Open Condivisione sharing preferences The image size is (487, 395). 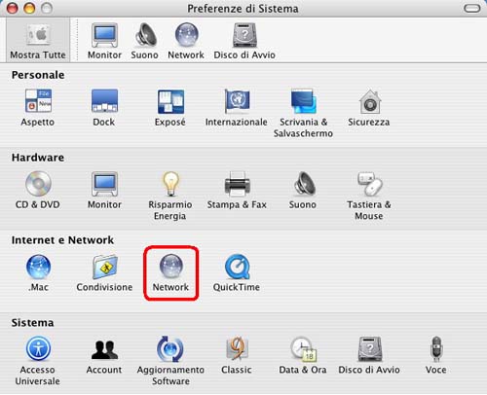[x=104, y=272]
